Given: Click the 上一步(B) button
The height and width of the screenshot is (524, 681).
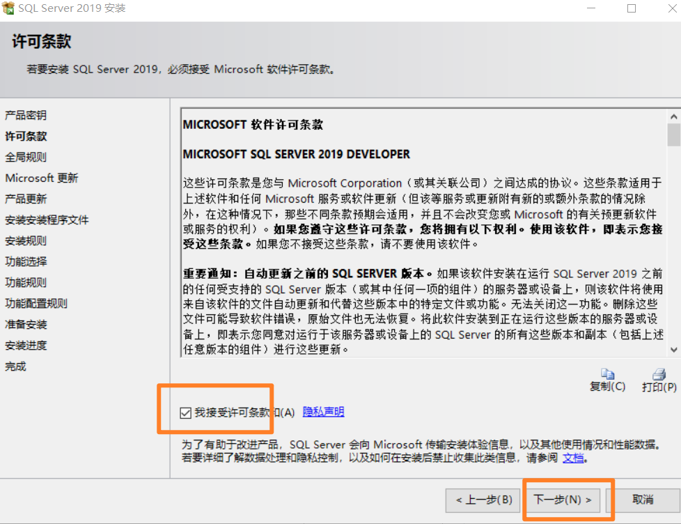Looking at the screenshot, I should [484, 500].
